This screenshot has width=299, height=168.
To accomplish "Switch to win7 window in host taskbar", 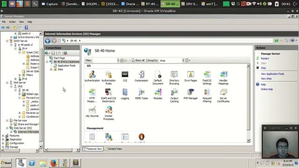I will [210, 4].
